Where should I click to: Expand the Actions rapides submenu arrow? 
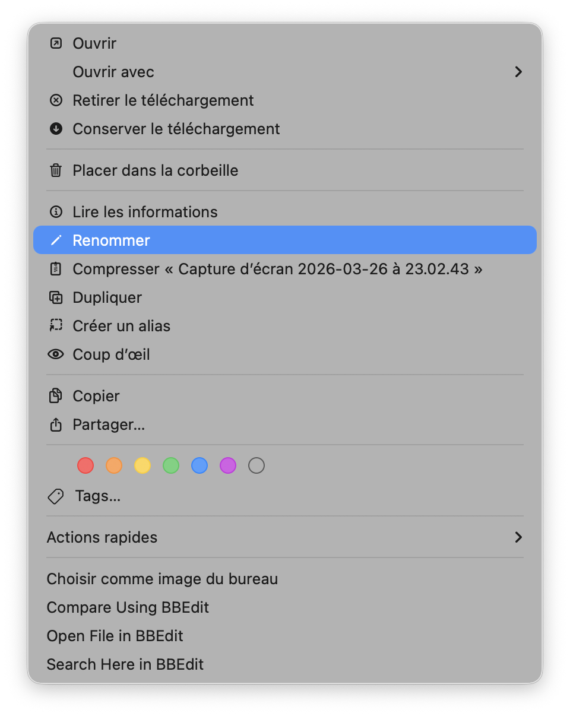[518, 537]
